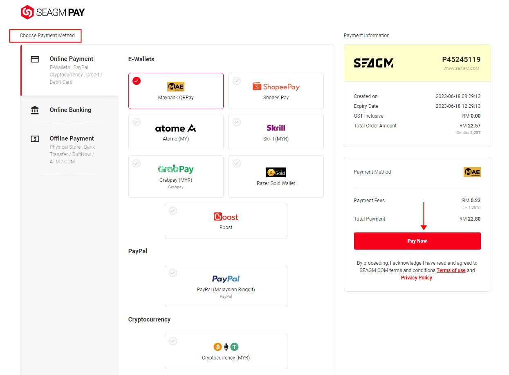This screenshot has width=509, height=375.
Task: Select the Boost radio circle
Action: (173, 211)
